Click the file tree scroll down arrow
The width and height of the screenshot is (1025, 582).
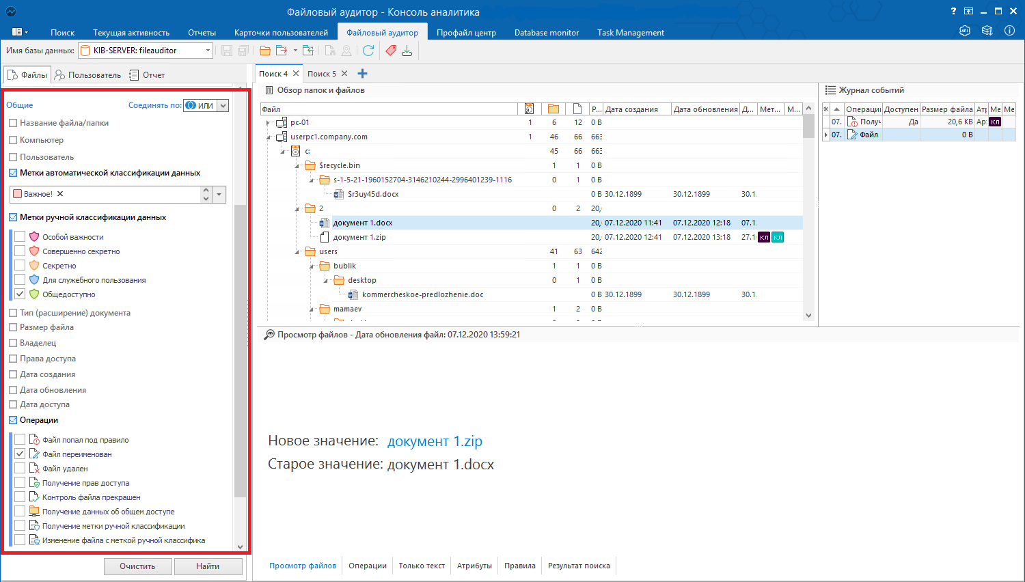coord(808,316)
